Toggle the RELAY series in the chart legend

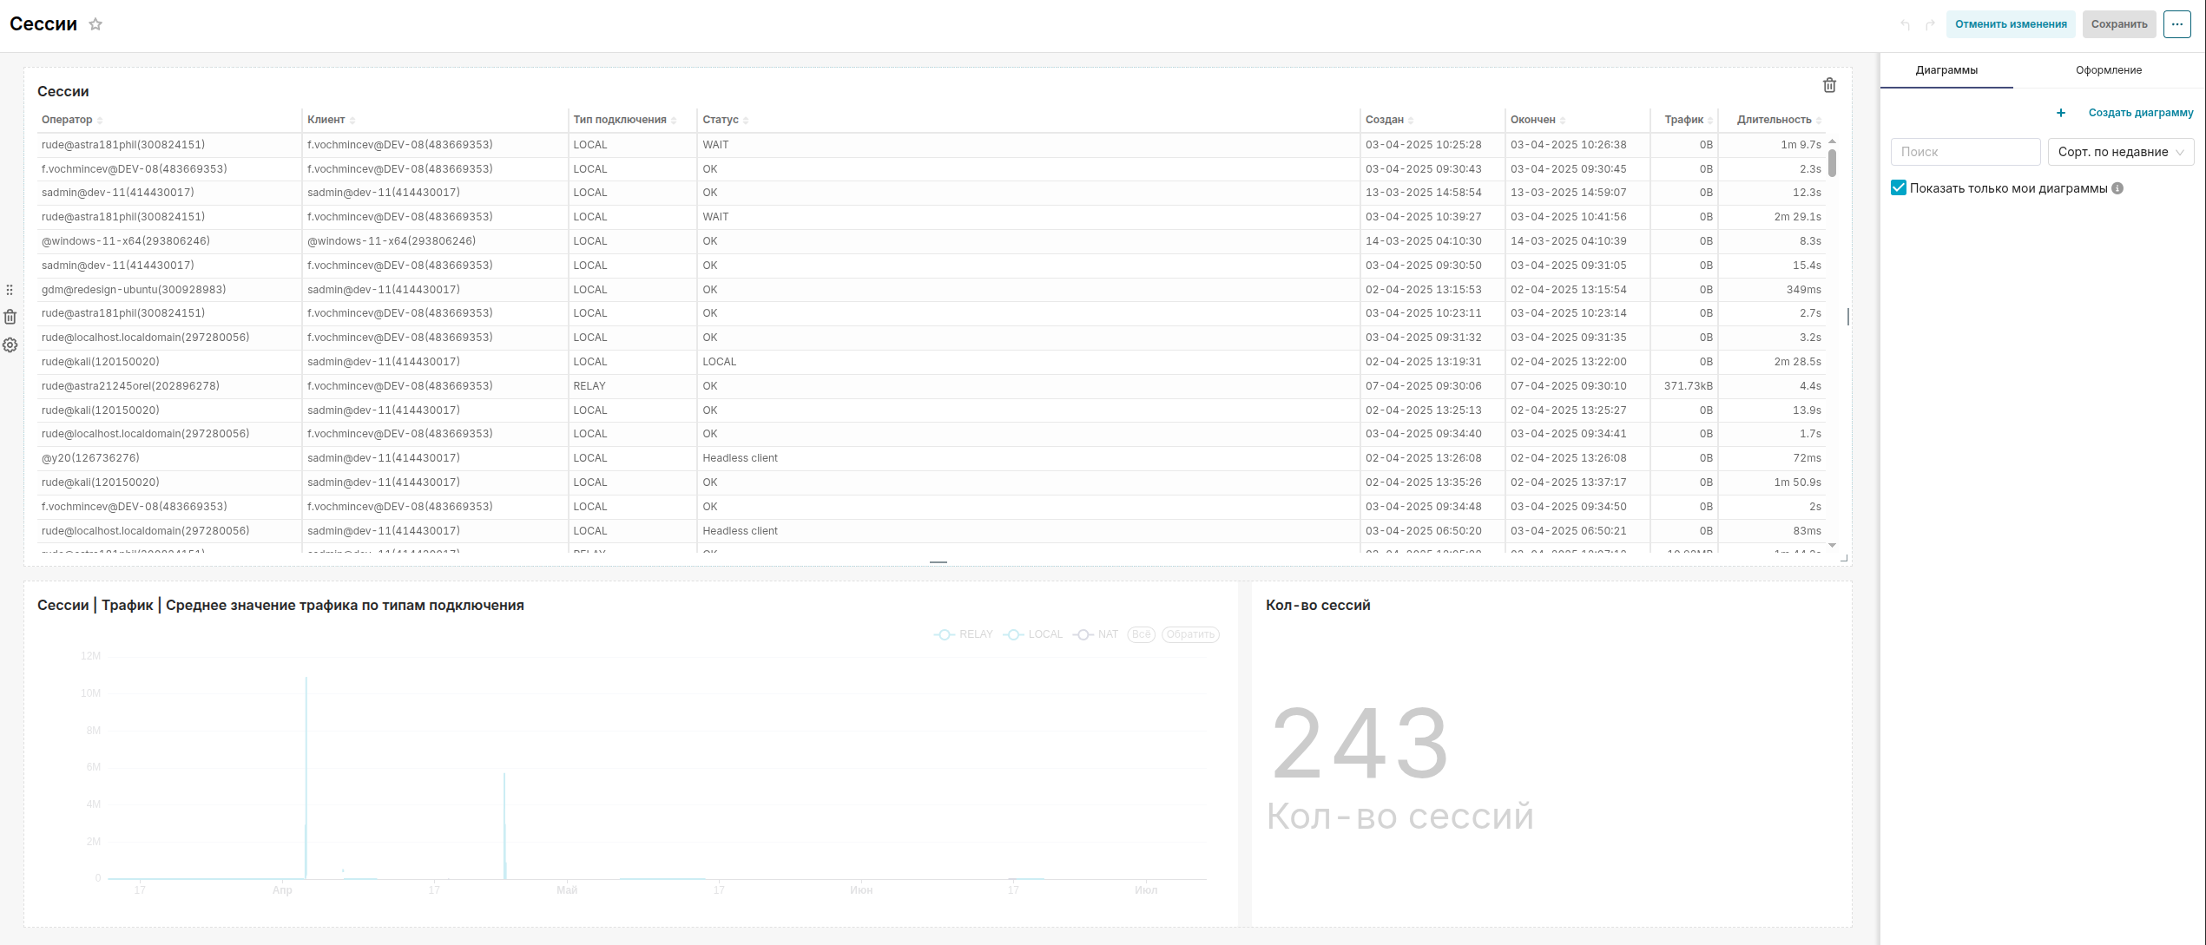964,634
